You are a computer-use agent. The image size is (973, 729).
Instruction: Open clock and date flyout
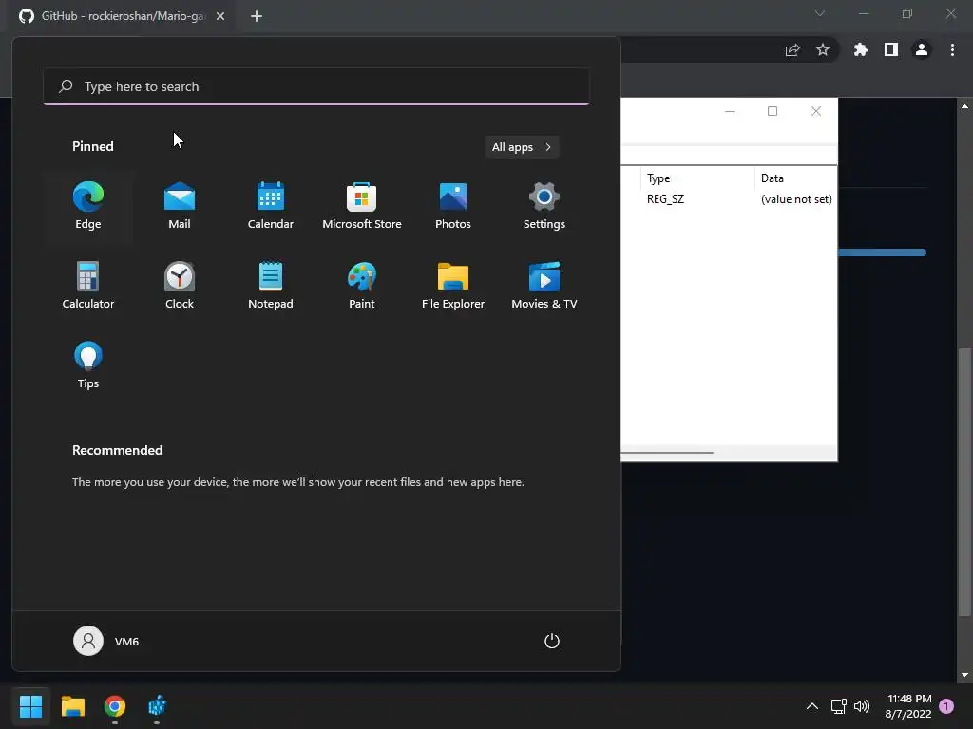[908, 706]
